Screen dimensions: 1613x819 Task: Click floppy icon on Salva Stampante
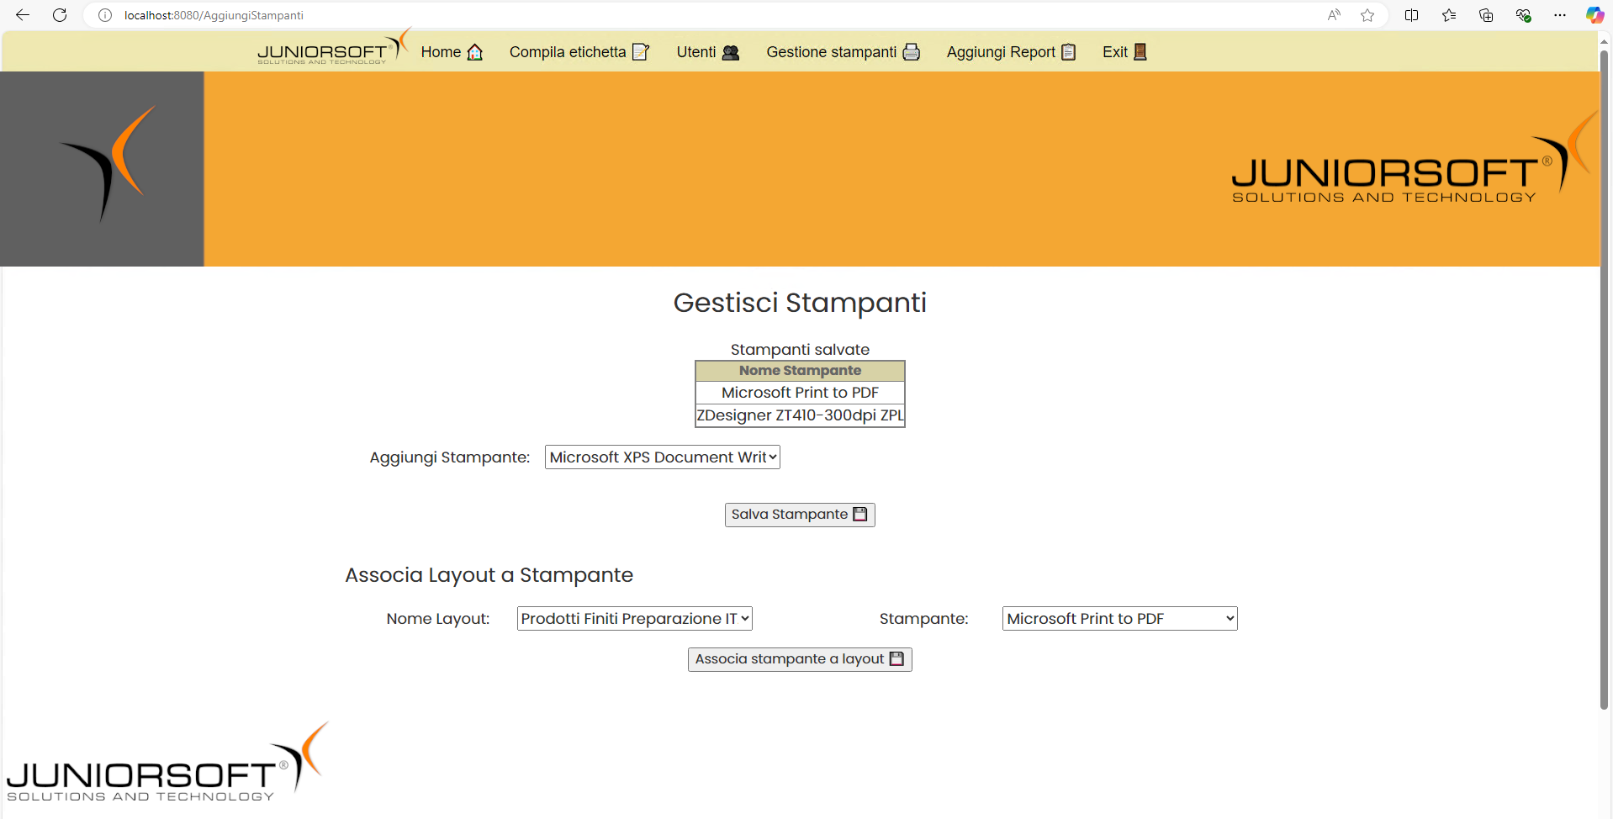(x=860, y=514)
